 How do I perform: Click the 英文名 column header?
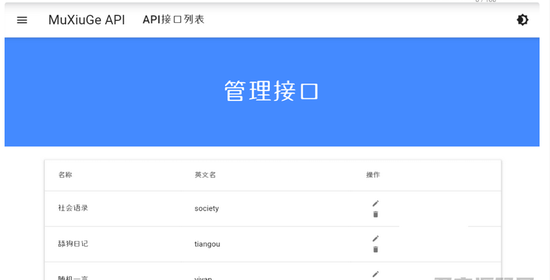pos(205,175)
